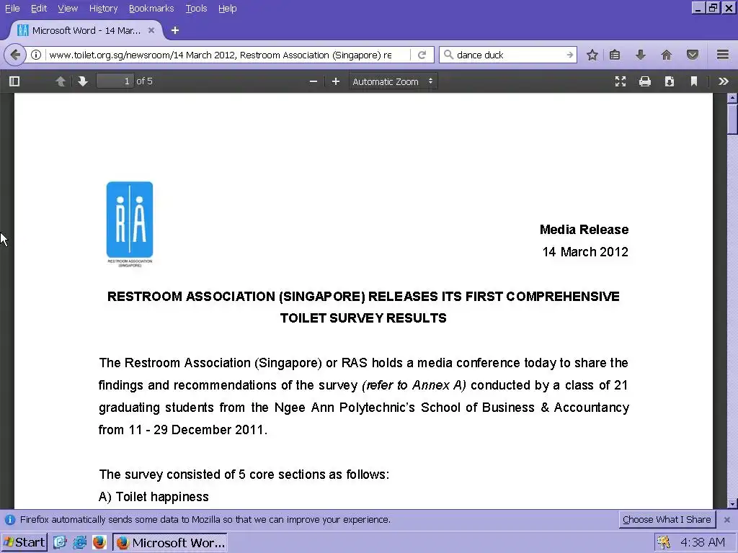The image size is (738, 553).
Task: Click the search box with dance duck
Action: (x=508, y=55)
